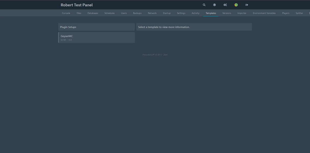The height and width of the screenshot is (153, 310).
Task: Switch to the Startup tab
Action: [x=167, y=13]
